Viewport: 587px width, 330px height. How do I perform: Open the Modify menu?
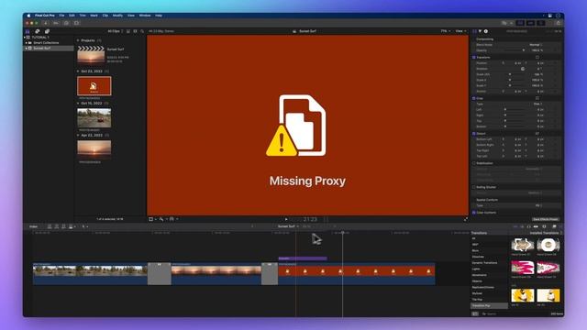coord(117,16)
